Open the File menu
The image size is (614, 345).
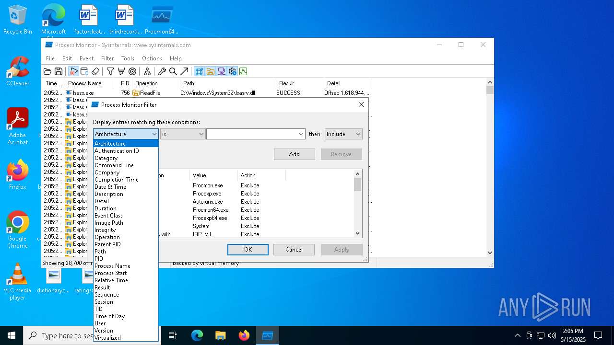50,58
